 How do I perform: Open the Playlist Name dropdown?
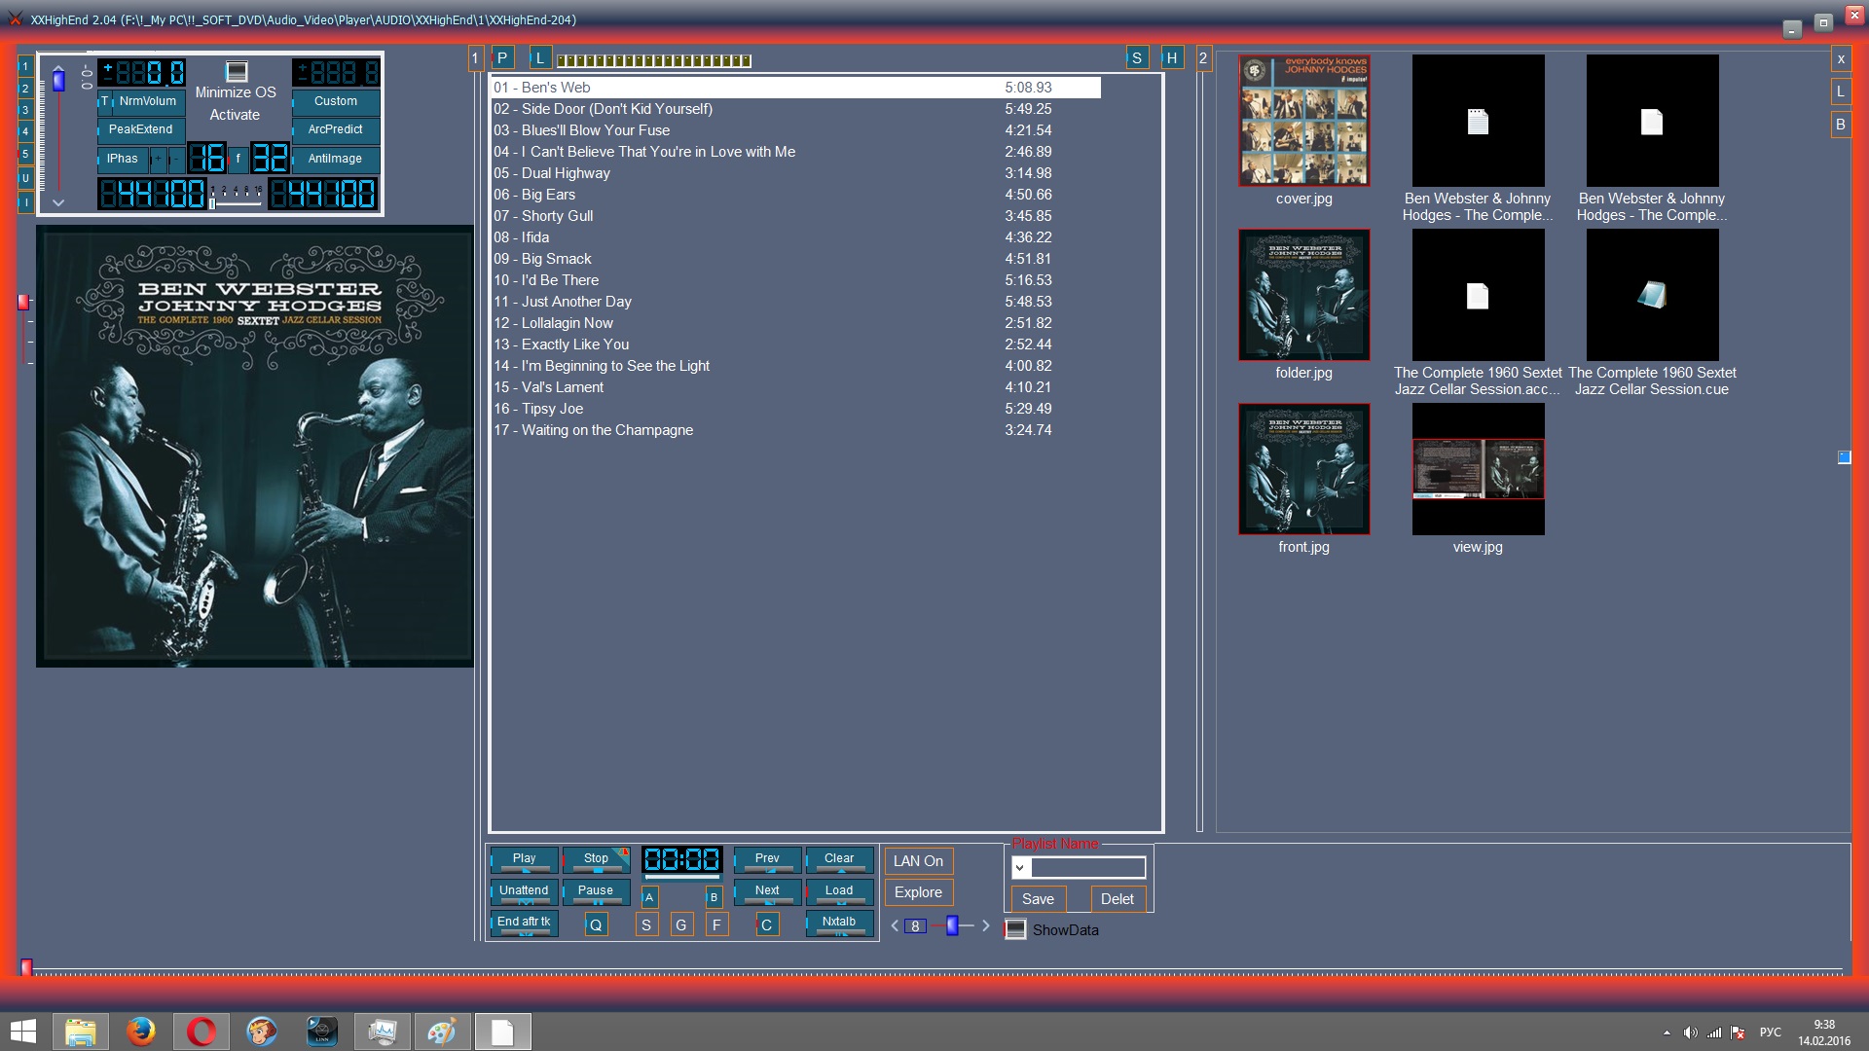1020,868
